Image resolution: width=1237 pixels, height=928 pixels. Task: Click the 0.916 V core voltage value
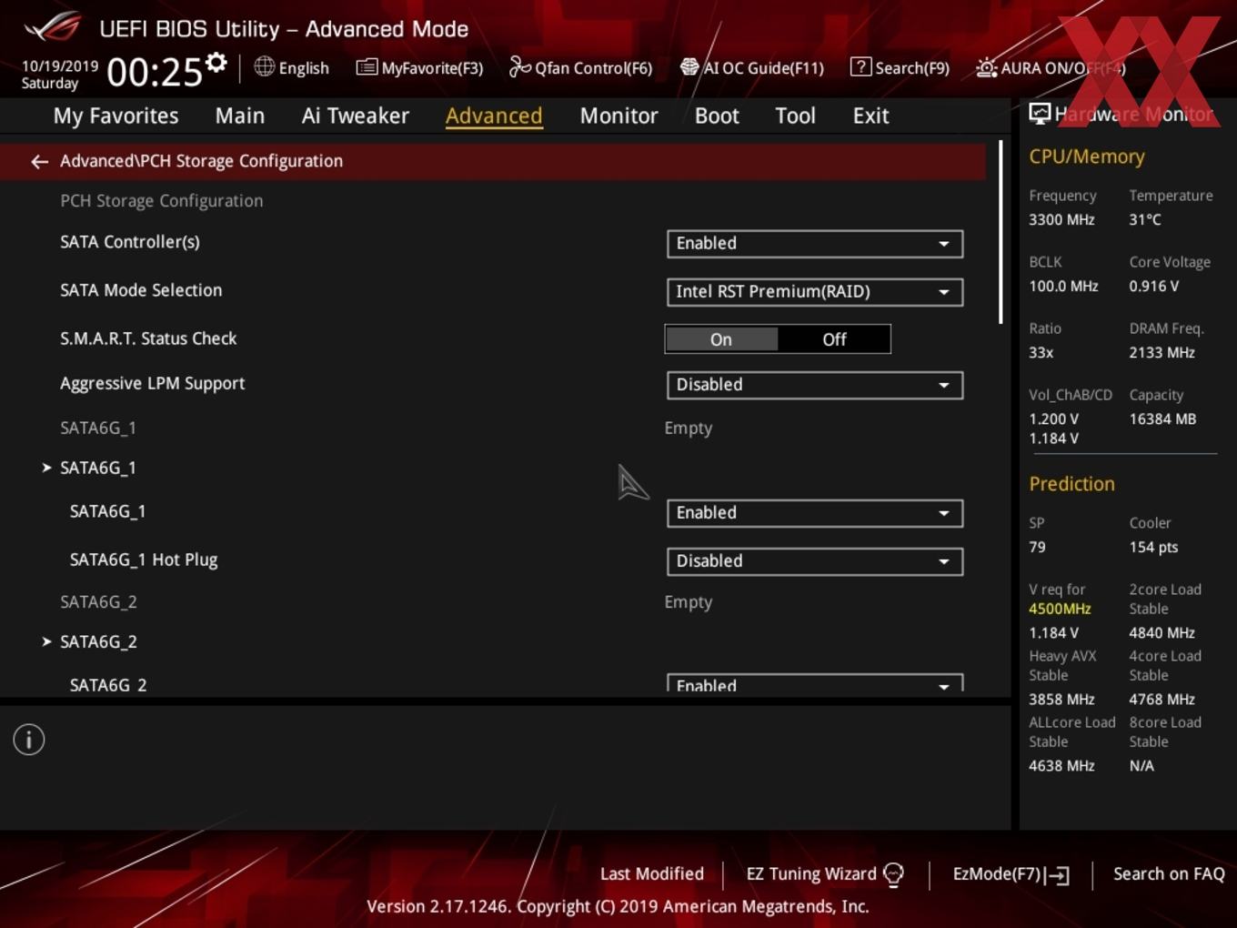point(1153,286)
